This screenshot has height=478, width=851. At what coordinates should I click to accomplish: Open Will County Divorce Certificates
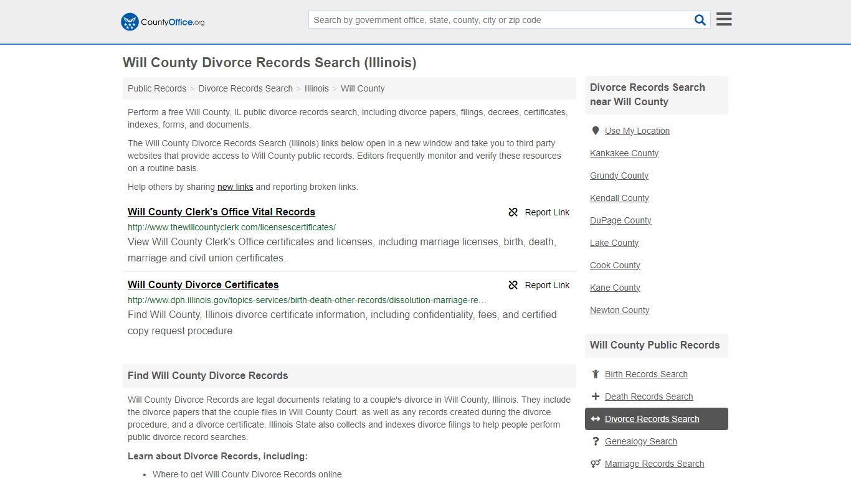pyautogui.click(x=203, y=284)
